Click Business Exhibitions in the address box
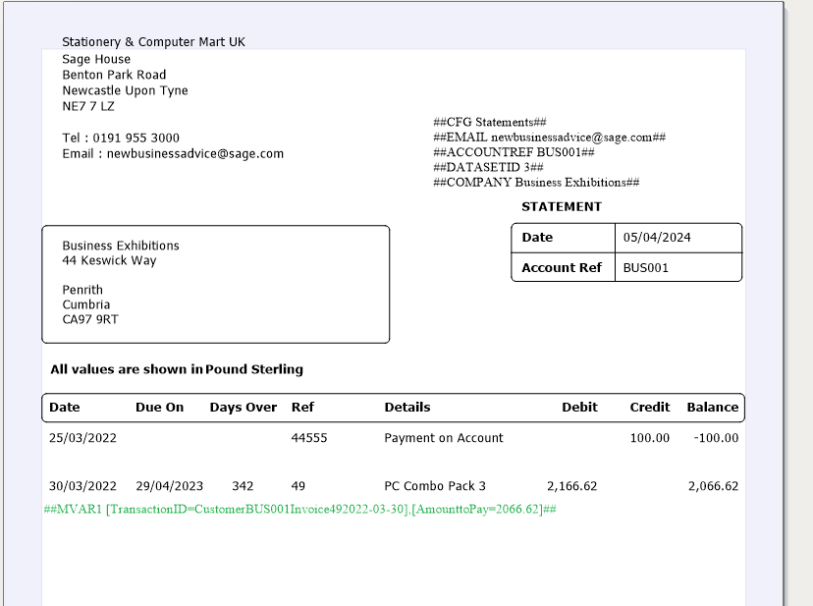Image resolution: width=813 pixels, height=606 pixels. coord(121,246)
